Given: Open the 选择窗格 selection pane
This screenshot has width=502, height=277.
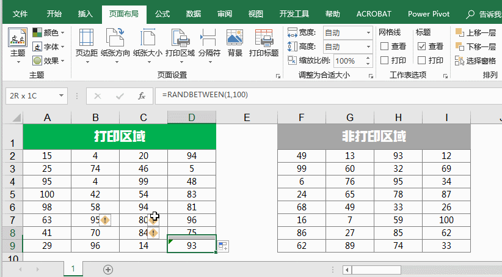Looking at the screenshot, I should [x=475, y=61].
